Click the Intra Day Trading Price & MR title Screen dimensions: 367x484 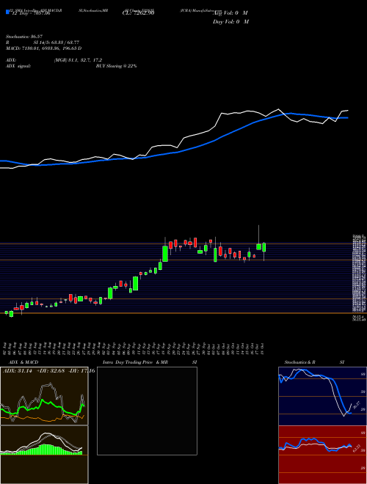point(135,362)
